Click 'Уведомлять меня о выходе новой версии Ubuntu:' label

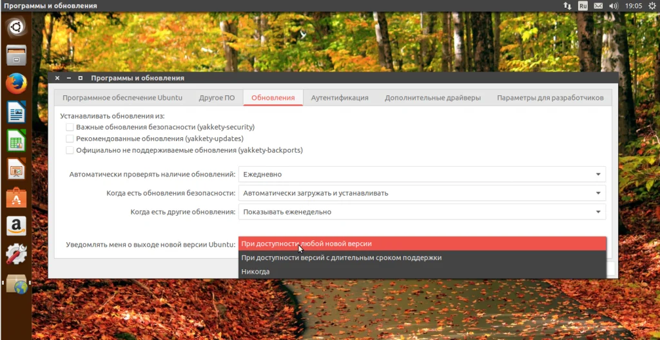(151, 244)
